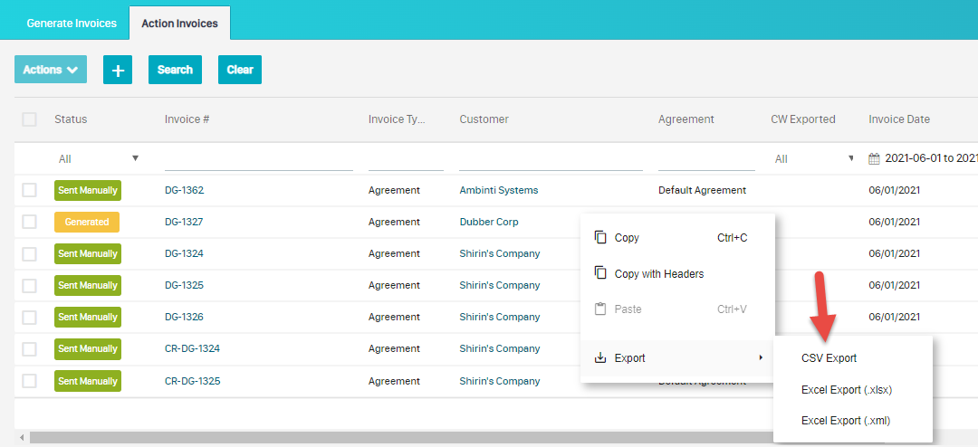Check the box for invoice DG-1324
The image size is (978, 447).
[29, 253]
